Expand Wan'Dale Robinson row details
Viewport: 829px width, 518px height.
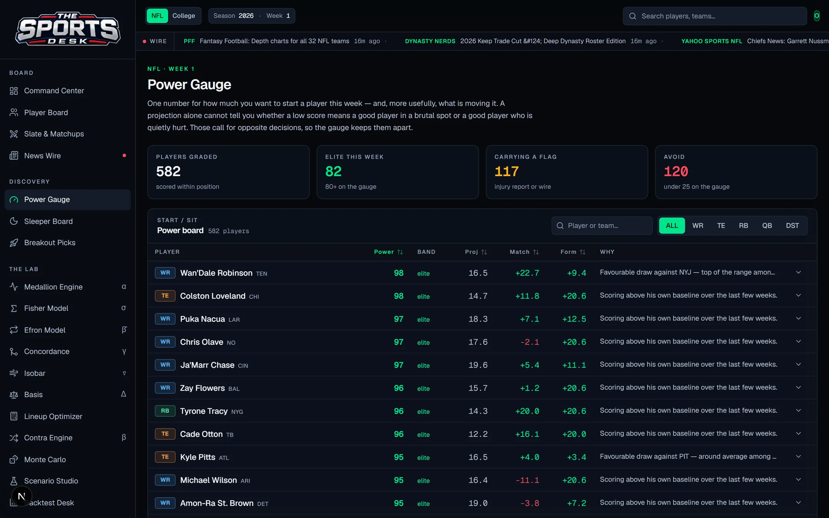coord(798,272)
